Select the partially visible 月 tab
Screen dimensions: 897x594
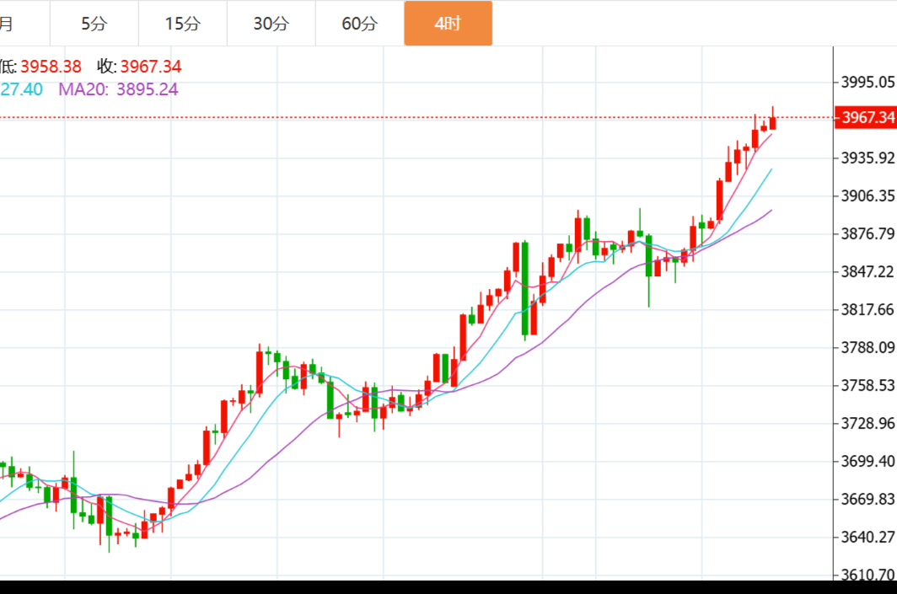[8, 24]
